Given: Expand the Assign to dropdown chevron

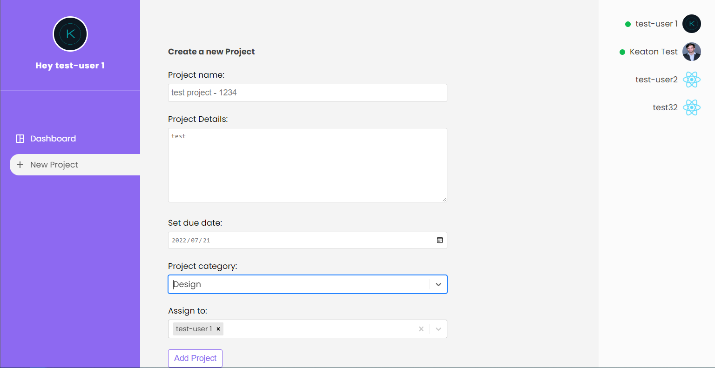Looking at the screenshot, I should (438, 329).
